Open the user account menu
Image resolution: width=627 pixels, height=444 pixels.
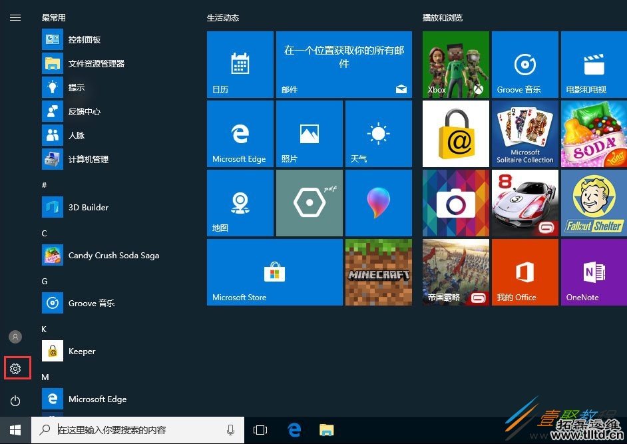15,336
